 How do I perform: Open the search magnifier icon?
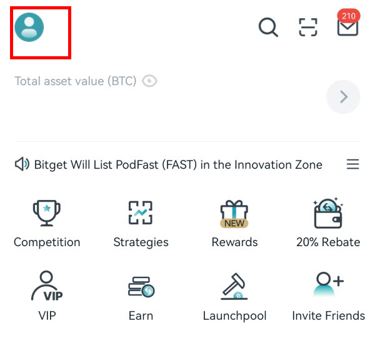268,27
